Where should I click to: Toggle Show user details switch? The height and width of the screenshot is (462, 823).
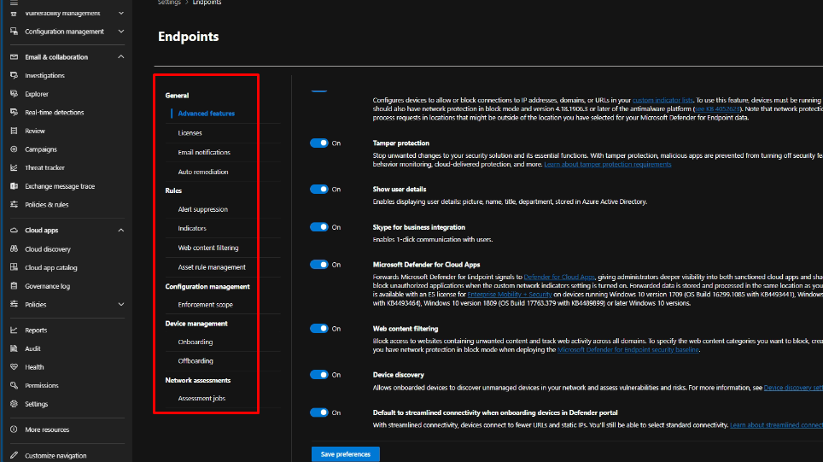[319, 189]
